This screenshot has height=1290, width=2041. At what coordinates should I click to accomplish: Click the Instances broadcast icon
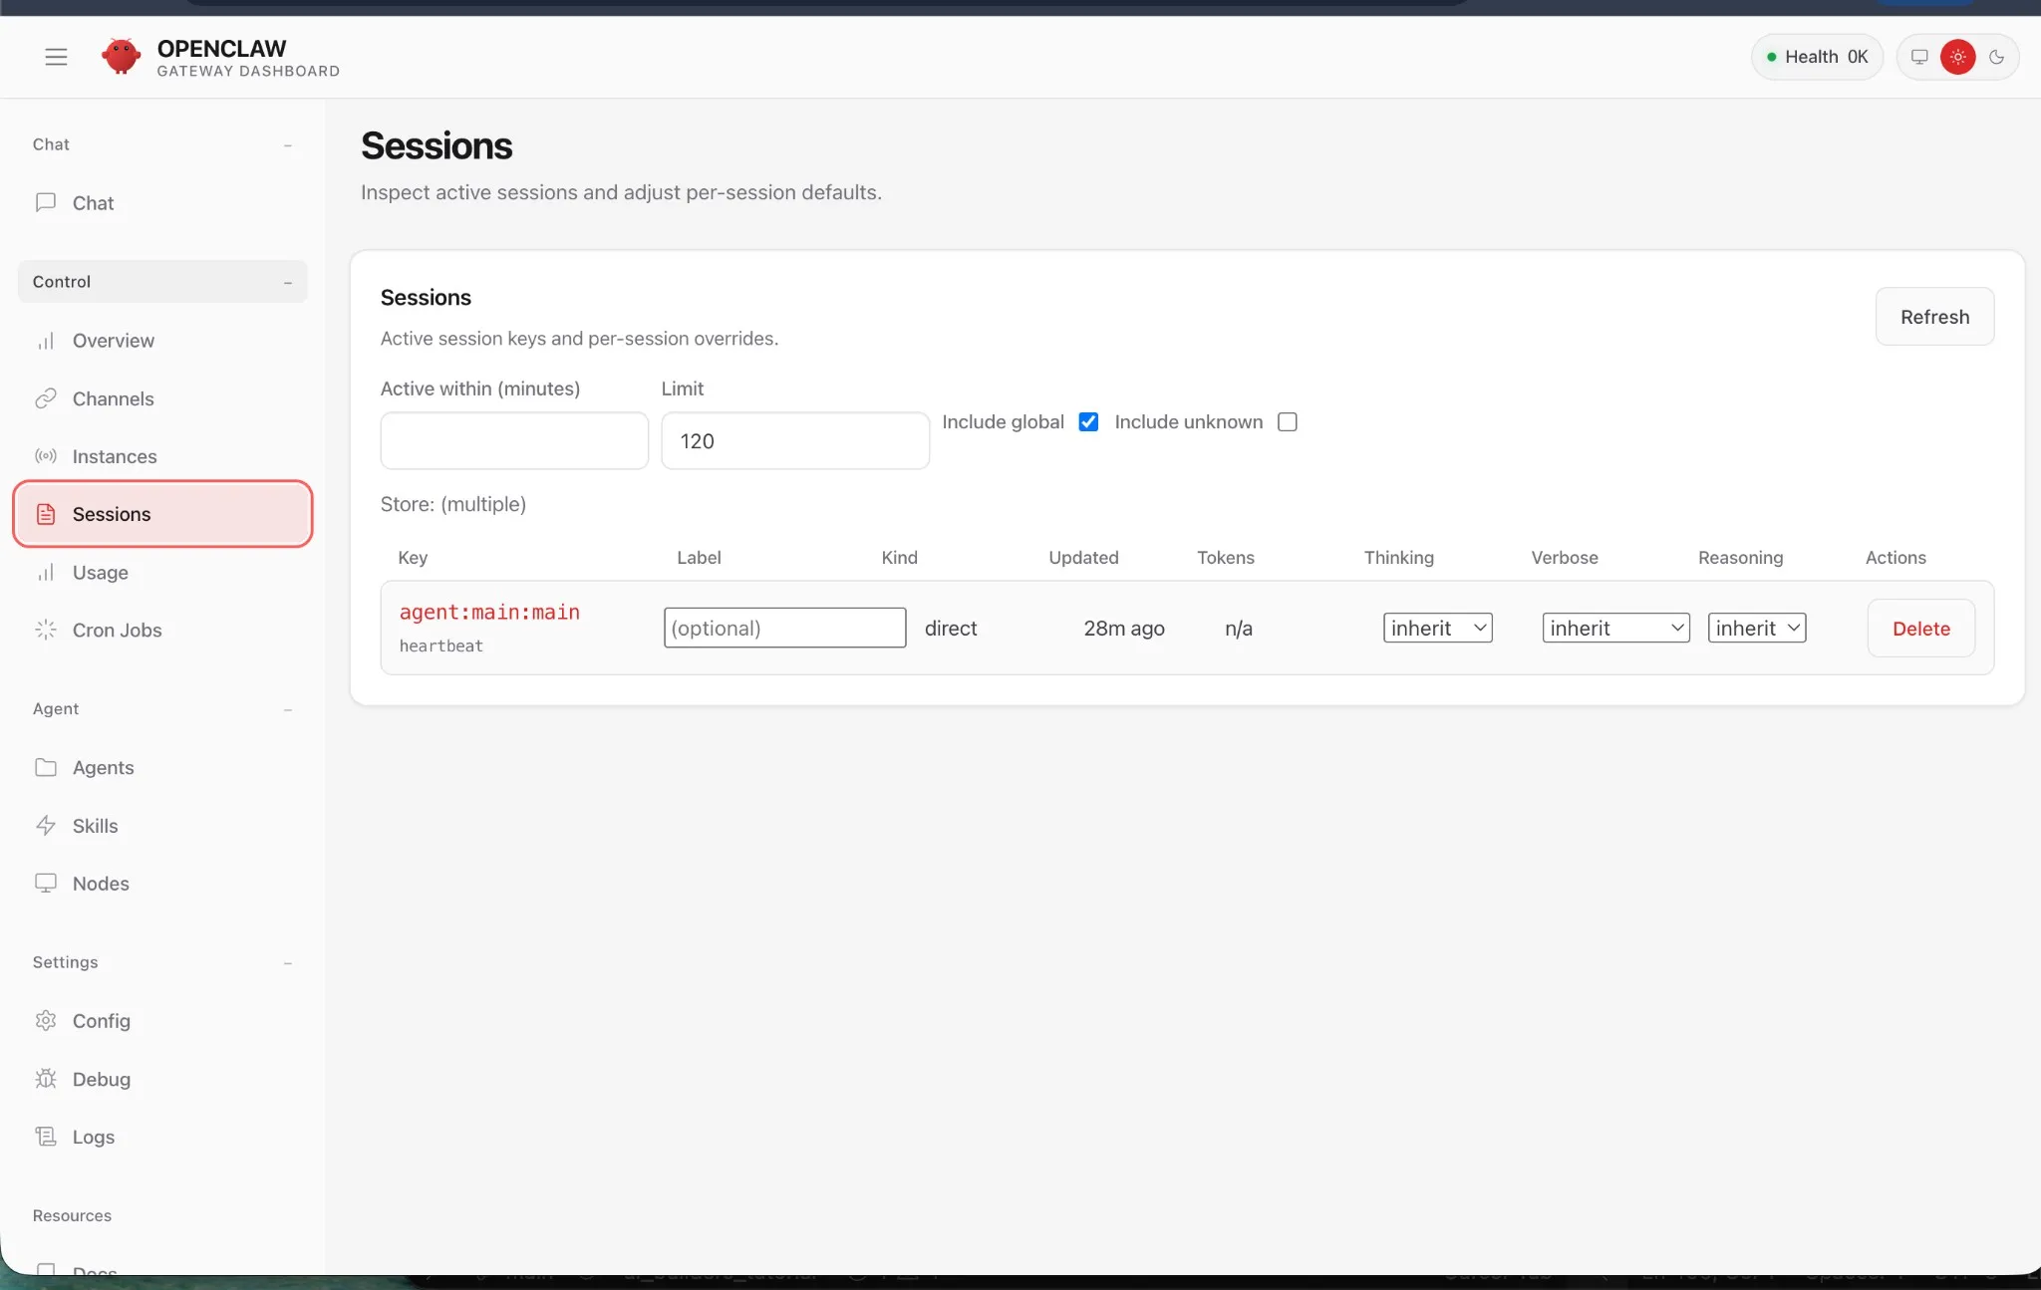click(x=46, y=456)
